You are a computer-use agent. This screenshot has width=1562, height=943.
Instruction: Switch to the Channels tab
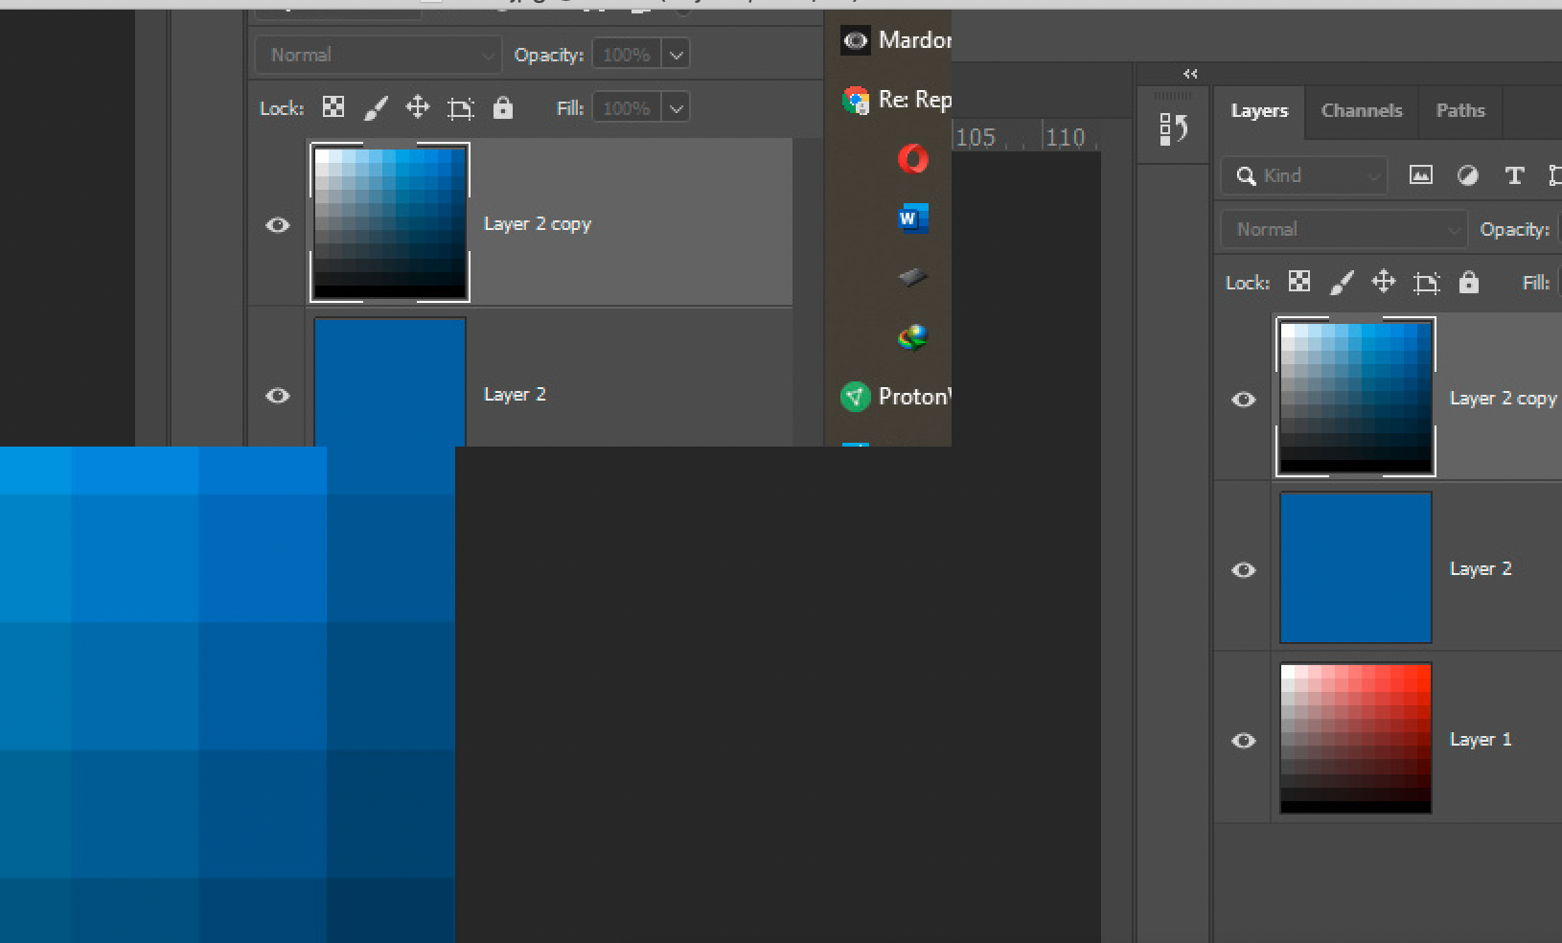[x=1362, y=110]
